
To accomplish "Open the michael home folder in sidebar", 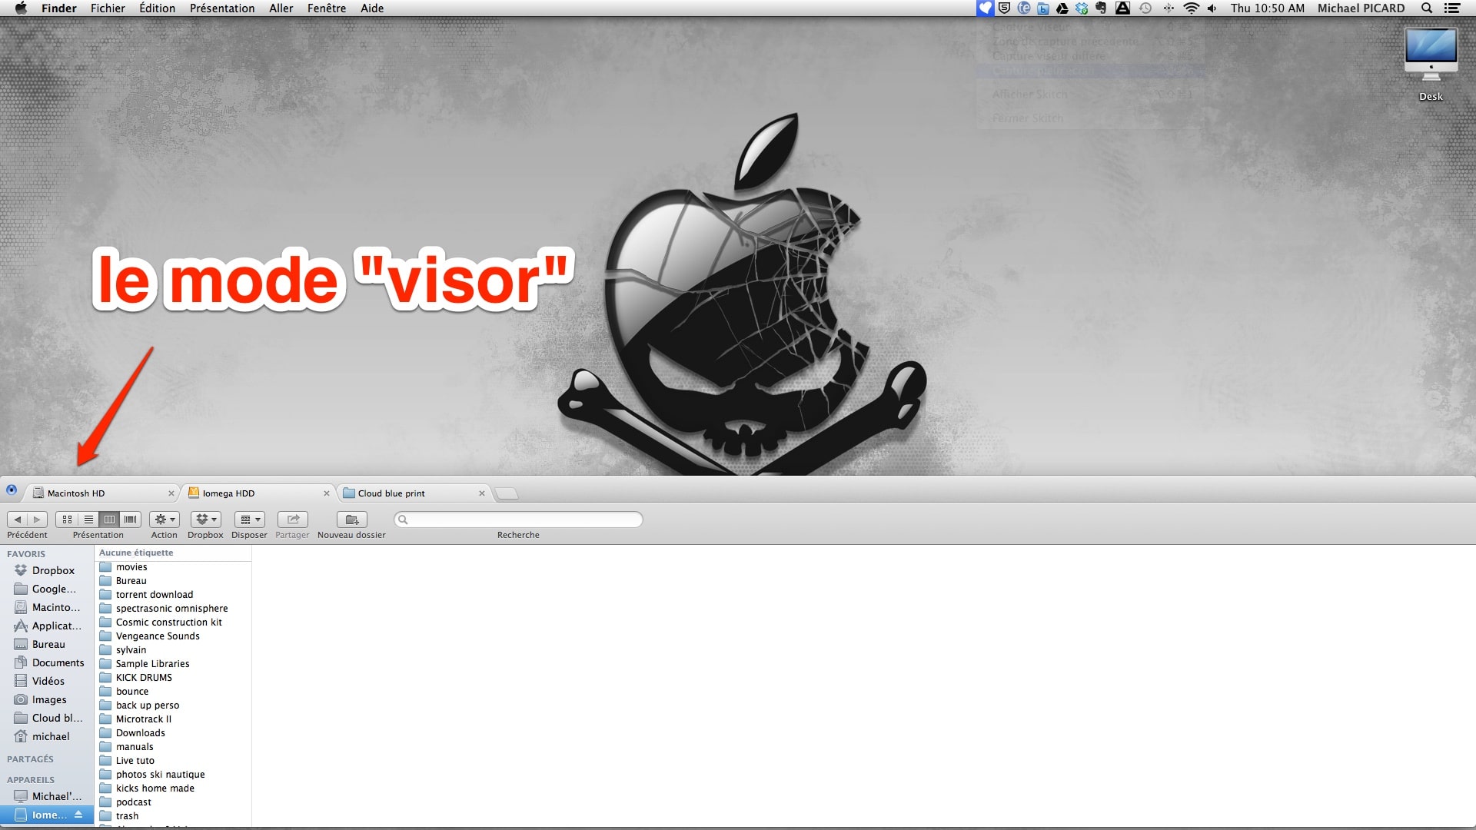I will click(51, 736).
